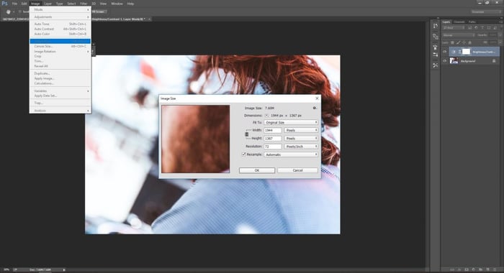Switch to the Channels tab
Image resolution: width=504 pixels, height=273 pixels.
click(x=459, y=22)
